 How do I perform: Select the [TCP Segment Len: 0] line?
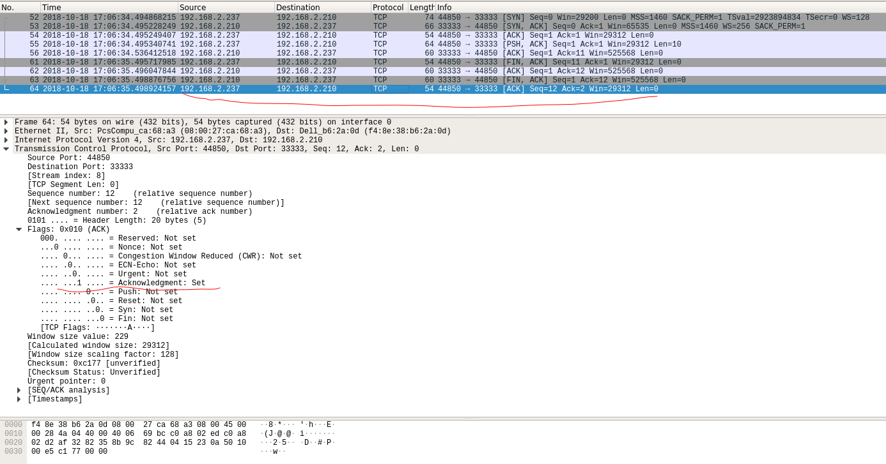[x=73, y=185]
